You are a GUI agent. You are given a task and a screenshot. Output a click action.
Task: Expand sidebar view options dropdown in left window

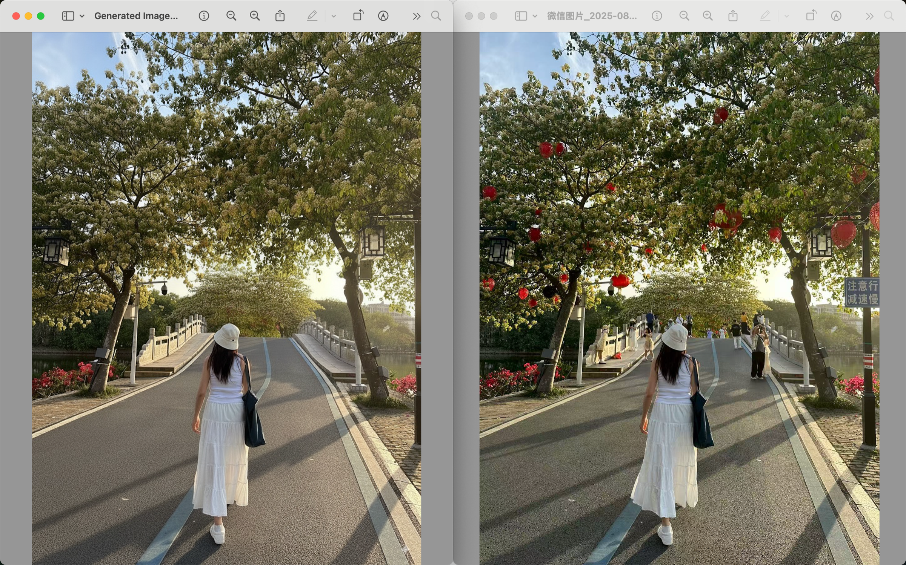pyautogui.click(x=82, y=16)
